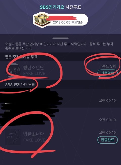Screen dimensions: 121x165
Task: Open the 2018.06.05 투표인증 white badge
Action: [60, 20]
